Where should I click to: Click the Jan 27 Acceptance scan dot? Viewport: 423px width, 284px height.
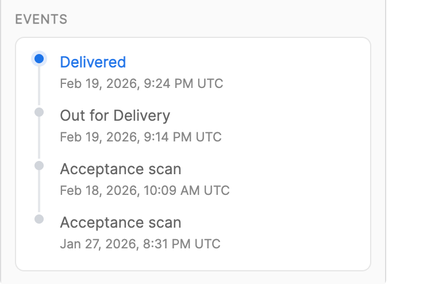point(39,219)
